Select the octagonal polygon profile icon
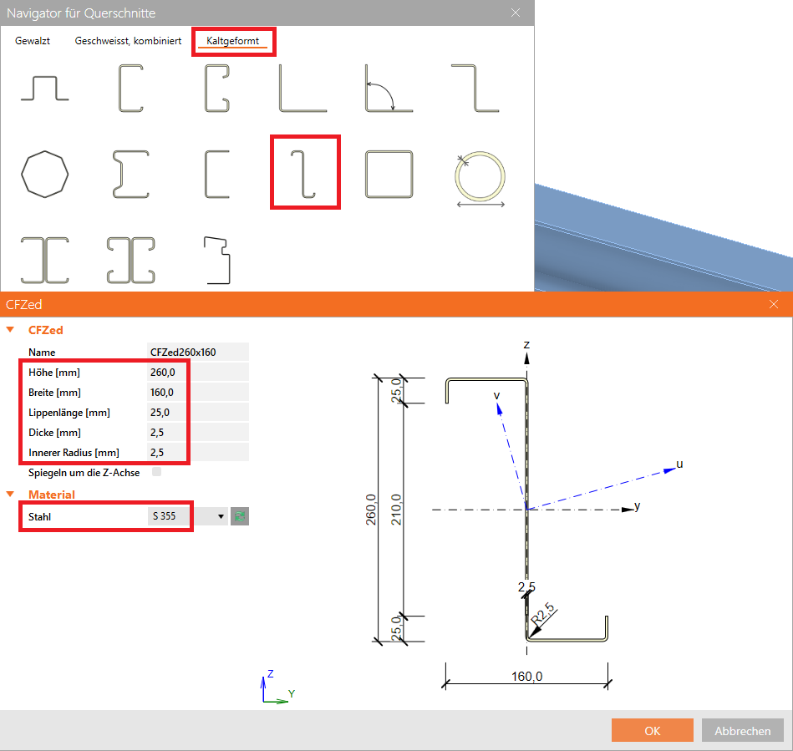Screen dimensions: 793x751 [x=44, y=174]
